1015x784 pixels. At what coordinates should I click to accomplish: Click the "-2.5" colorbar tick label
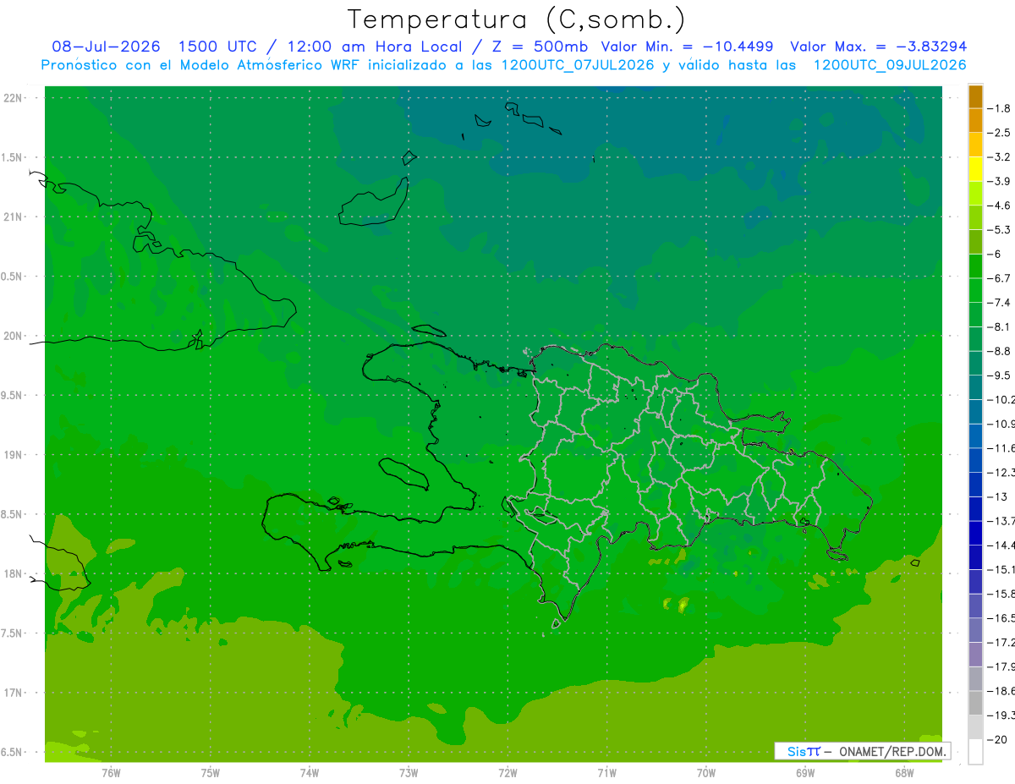(x=999, y=133)
